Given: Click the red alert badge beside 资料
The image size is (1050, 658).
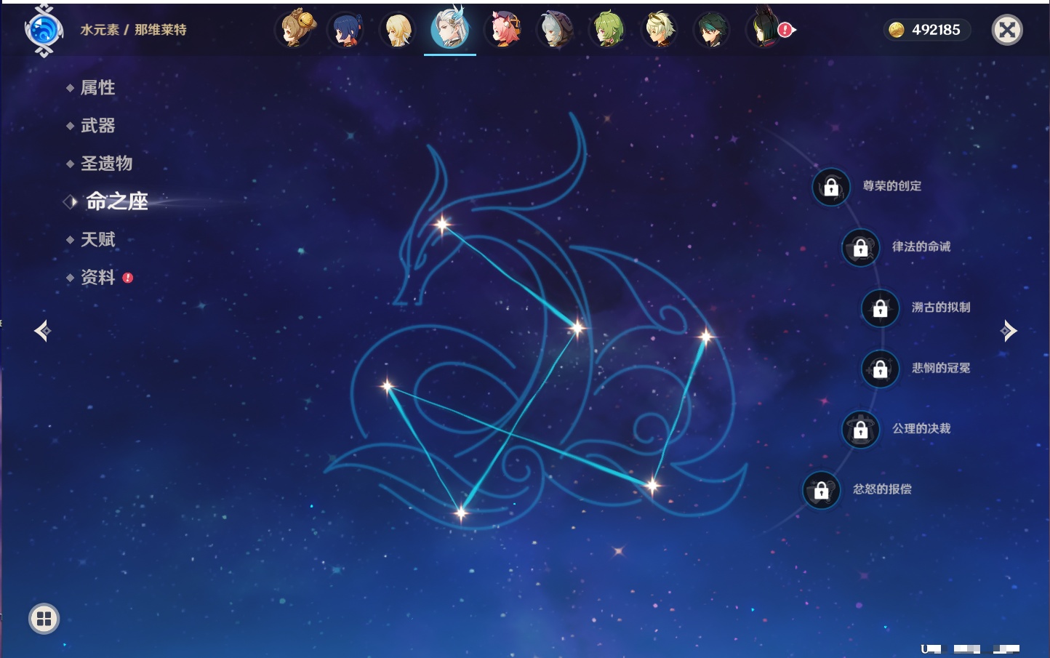Looking at the screenshot, I should coord(128,278).
